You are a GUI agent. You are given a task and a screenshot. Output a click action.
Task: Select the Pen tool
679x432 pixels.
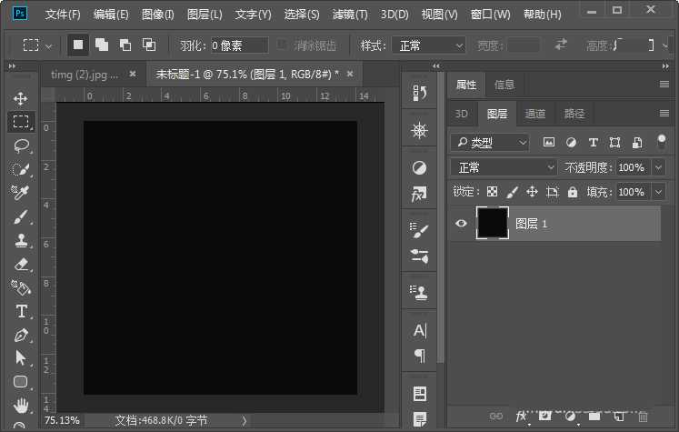pyautogui.click(x=20, y=335)
